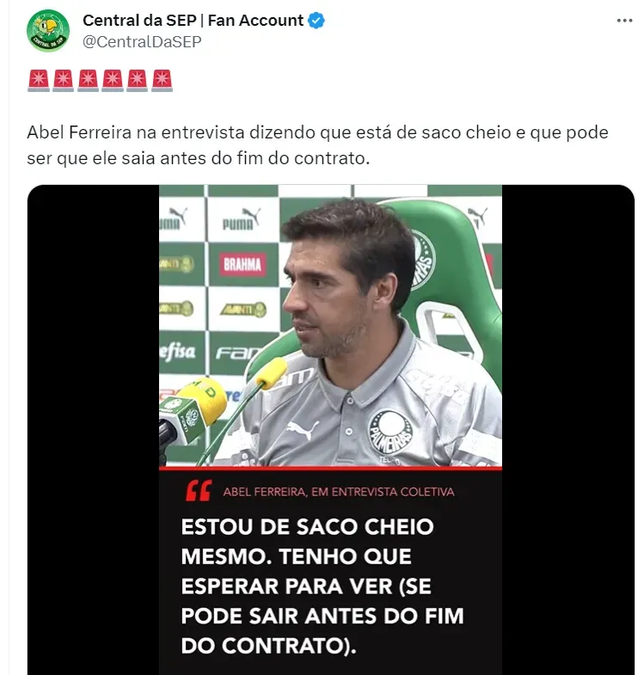The height and width of the screenshot is (675, 644).
Task: Click the first red siren emoji
Action: 39,80
